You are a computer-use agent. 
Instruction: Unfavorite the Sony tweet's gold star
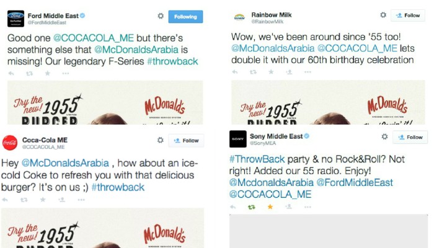[x=270, y=206]
